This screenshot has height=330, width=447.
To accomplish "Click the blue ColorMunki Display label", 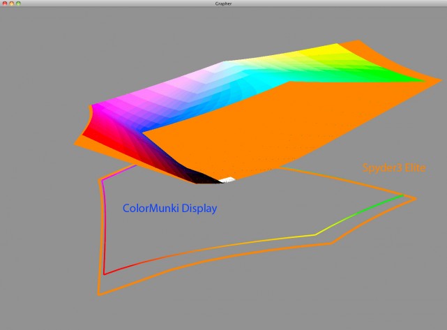I will (x=170, y=208).
